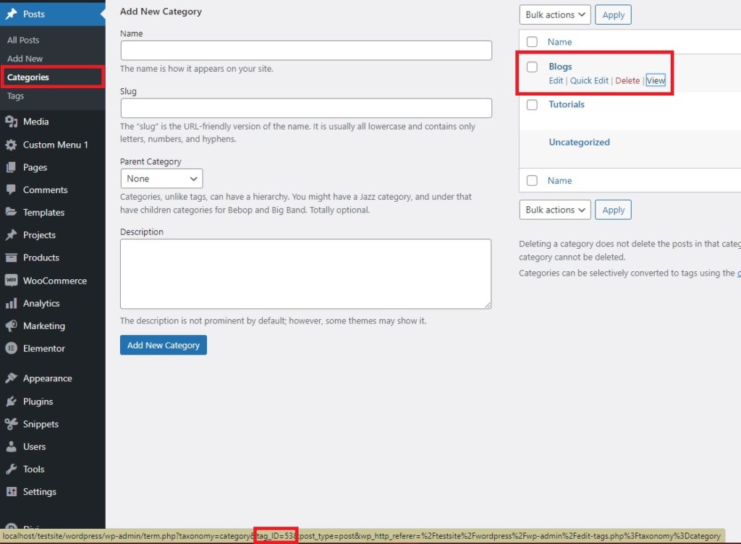This screenshot has height=544, width=741.
Task: Click the Projects pin icon
Action: (12, 234)
